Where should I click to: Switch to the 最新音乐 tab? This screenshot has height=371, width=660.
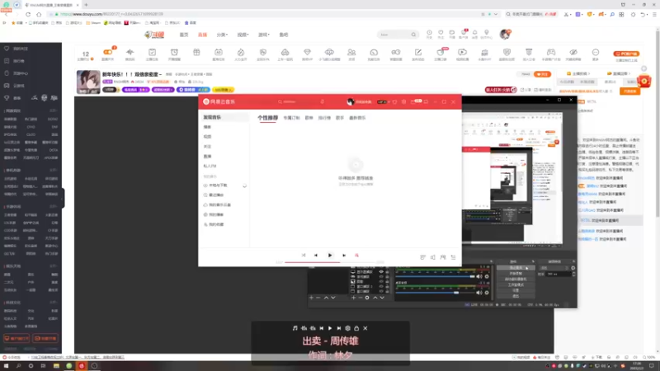pyautogui.click(x=357, y=118)
